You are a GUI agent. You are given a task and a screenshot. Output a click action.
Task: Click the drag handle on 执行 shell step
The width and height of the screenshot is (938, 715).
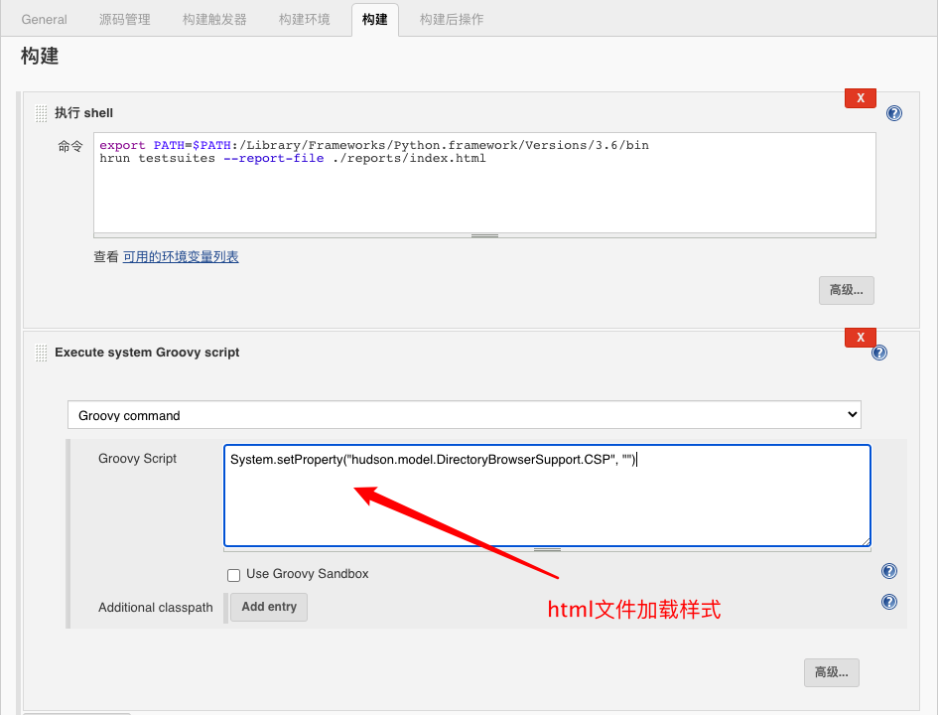point(41,113)
